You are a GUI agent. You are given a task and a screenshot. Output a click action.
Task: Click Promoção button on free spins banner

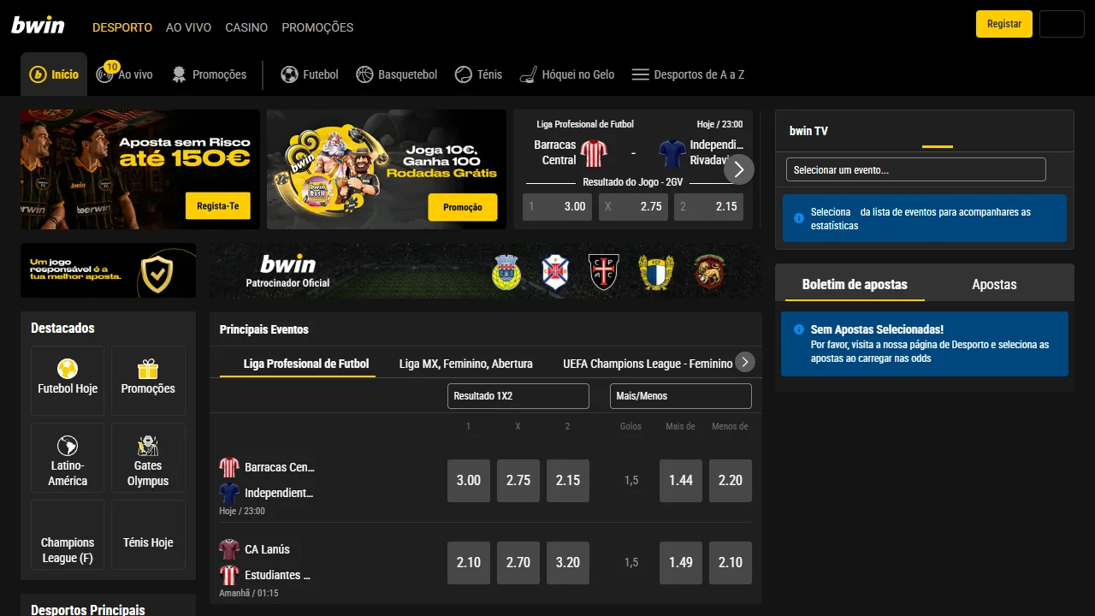tap(463, 207)
